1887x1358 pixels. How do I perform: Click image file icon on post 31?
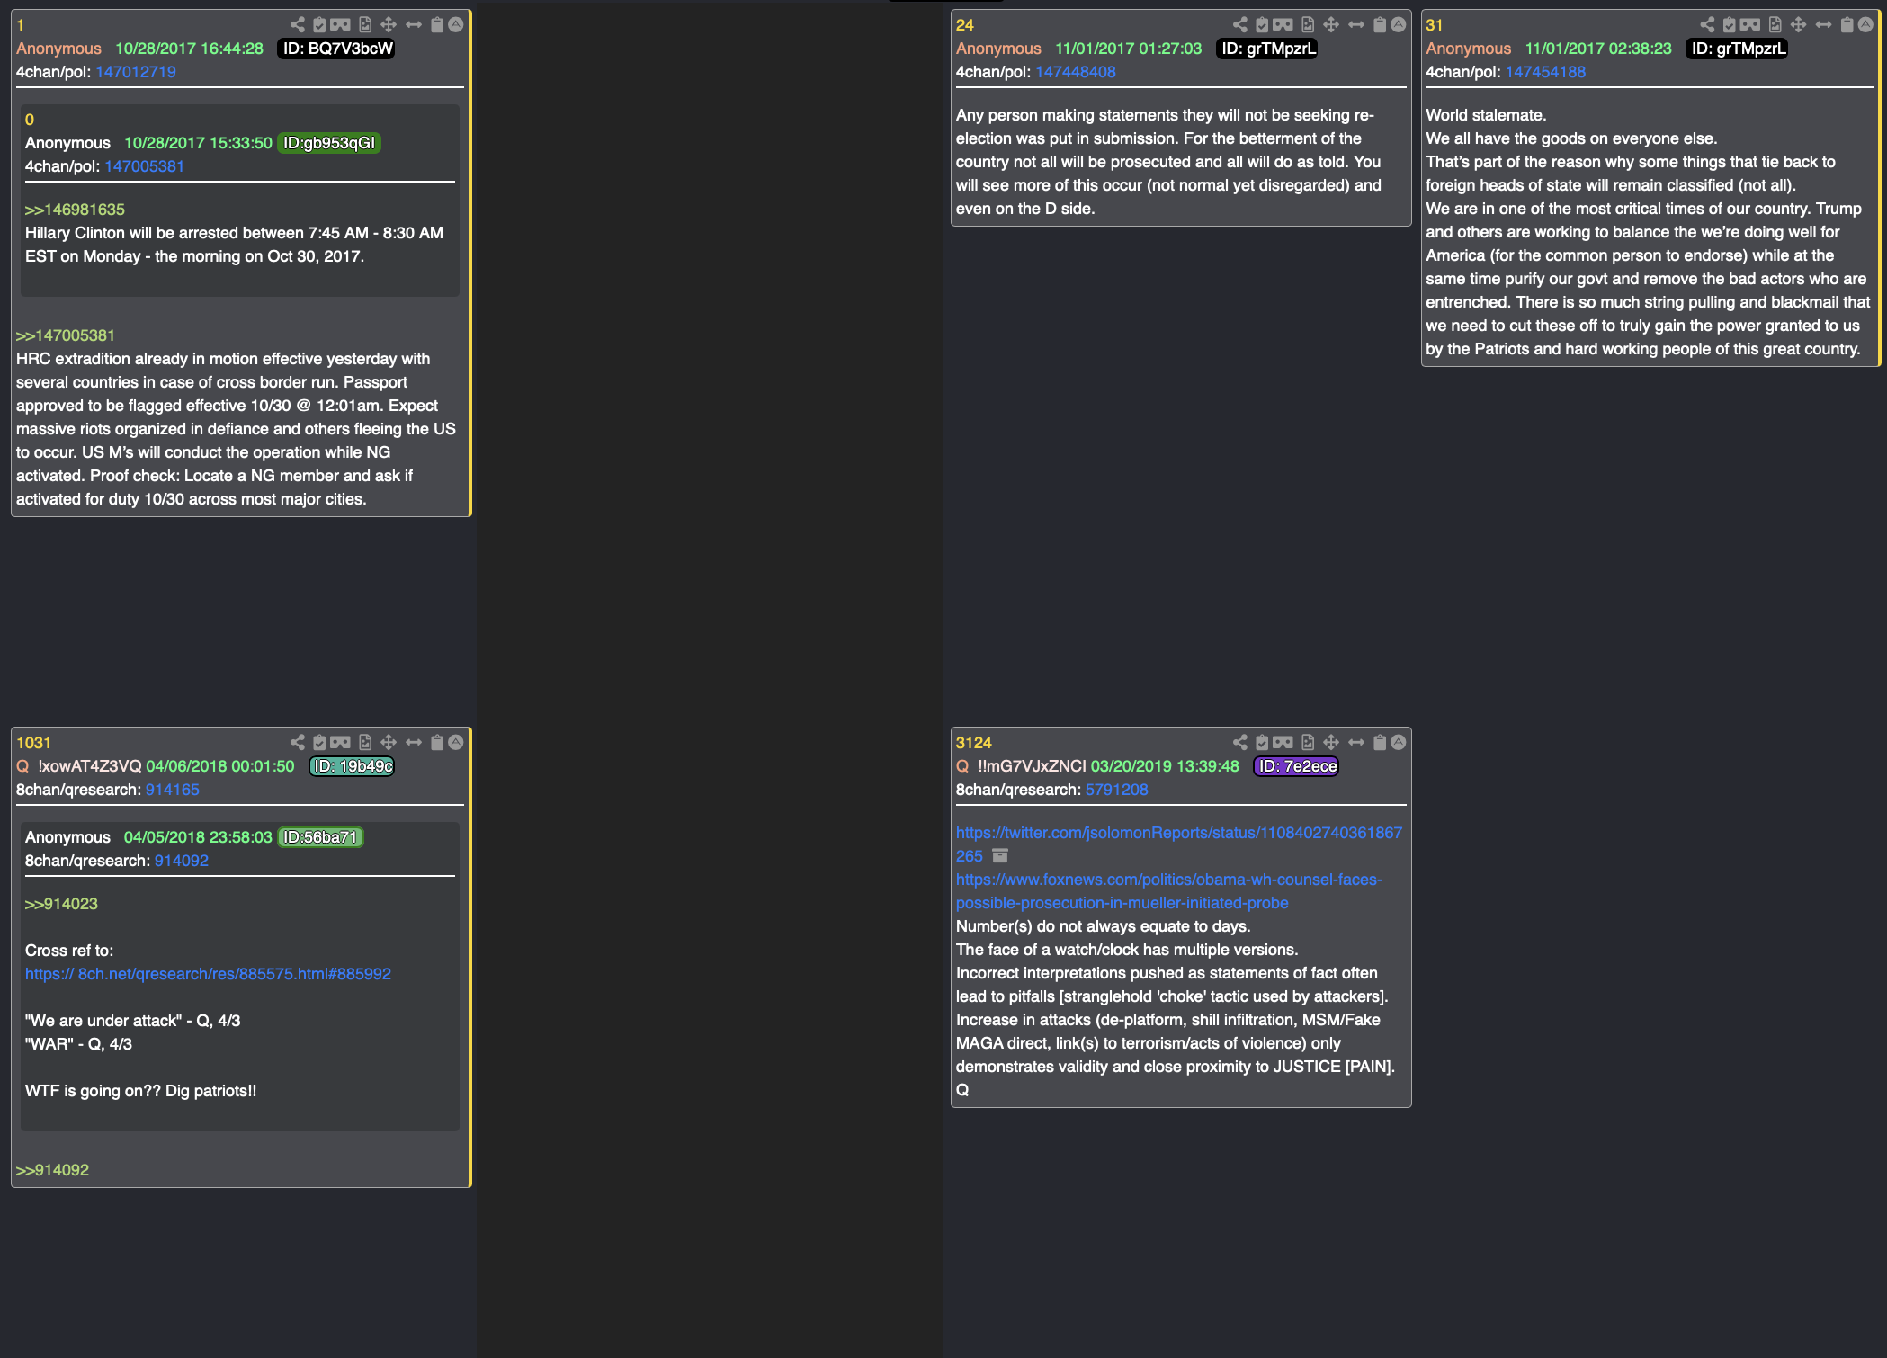(1775, 24)
